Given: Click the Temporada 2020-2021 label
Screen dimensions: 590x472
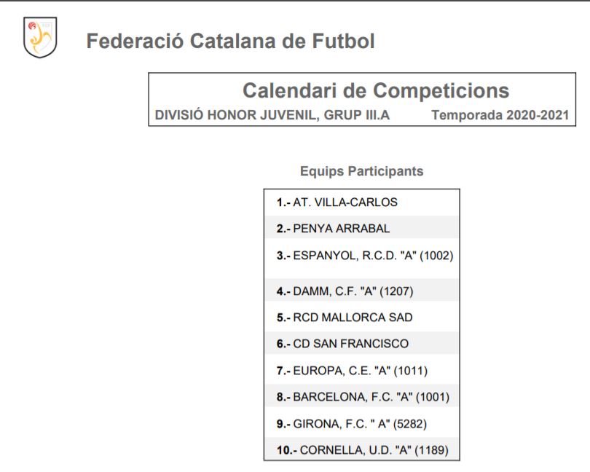Looking at the screenshot, I should pyautogui.click(x=500, y=115).
